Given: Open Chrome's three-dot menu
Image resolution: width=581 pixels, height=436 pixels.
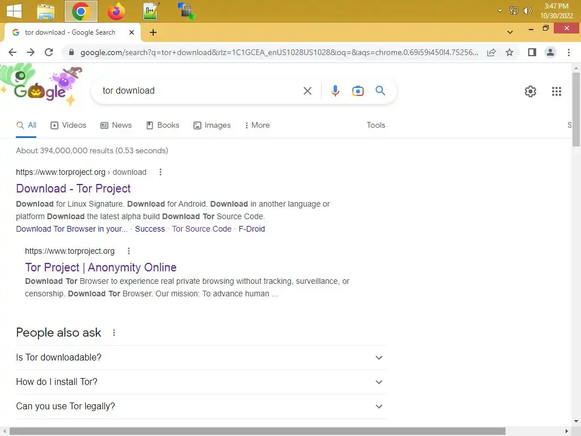Looking at the screenshot, I should [x=569, y=52].
